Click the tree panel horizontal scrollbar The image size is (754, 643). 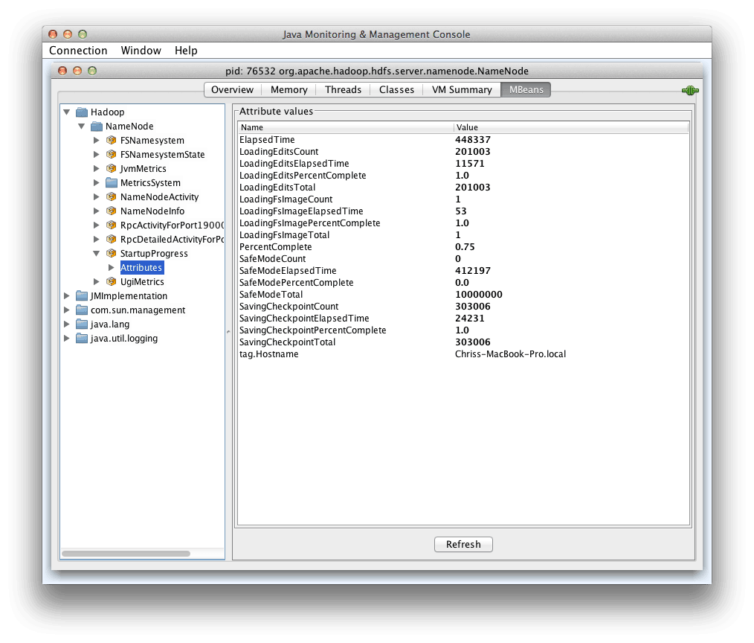click(x=126, y=554)
